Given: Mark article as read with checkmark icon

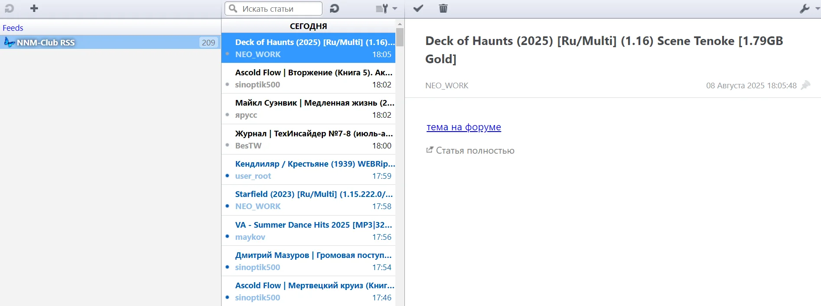Looking at the screenshot, I should click(x=418, y=9).
